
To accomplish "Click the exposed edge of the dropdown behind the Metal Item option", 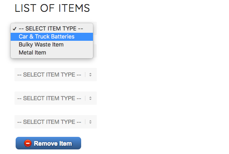I will pyautogui.click(x=95, y=51).
